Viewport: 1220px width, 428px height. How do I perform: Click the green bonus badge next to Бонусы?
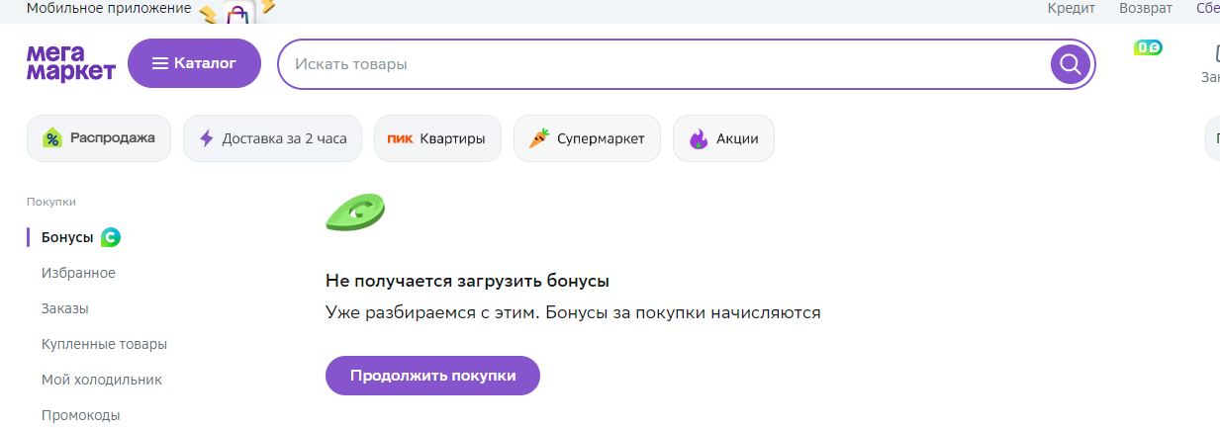[111, 237]
